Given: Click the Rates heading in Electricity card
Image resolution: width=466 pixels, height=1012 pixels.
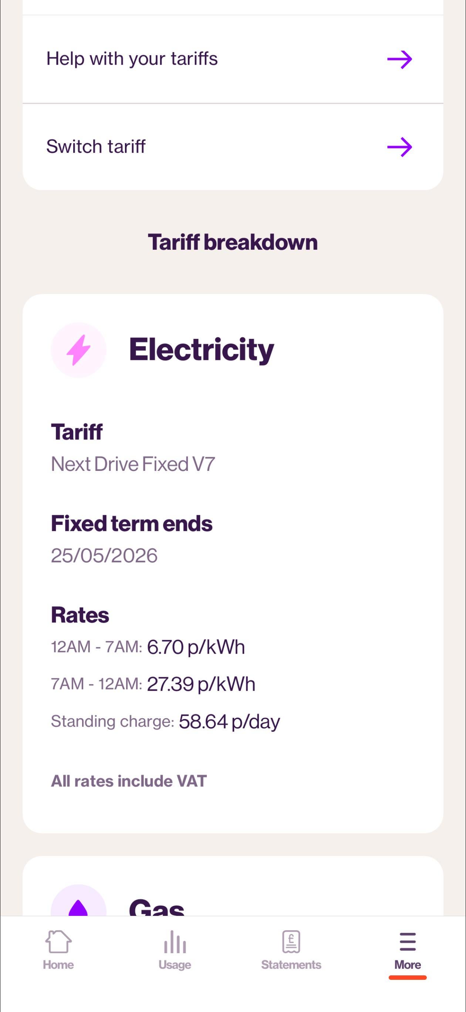Looking at the screenshot, I should point(80,615).
